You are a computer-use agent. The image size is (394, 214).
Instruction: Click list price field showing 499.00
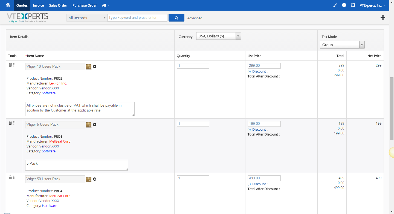(x=264, y=178)
